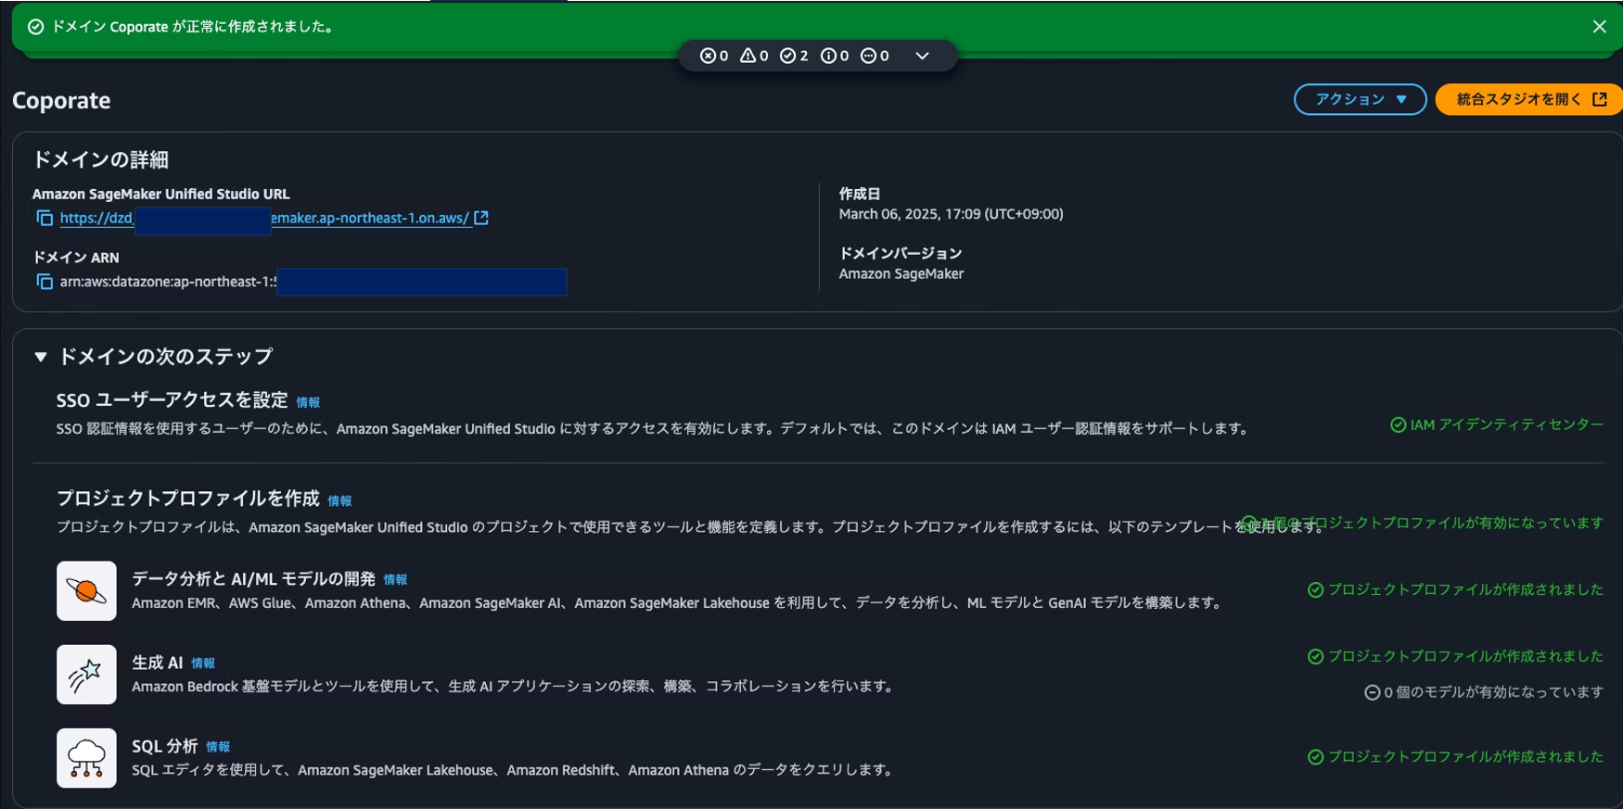Open 情報 link next to SQL 分析
Viewport: 1623px width, 809px height.
click(x=218, y=746)
